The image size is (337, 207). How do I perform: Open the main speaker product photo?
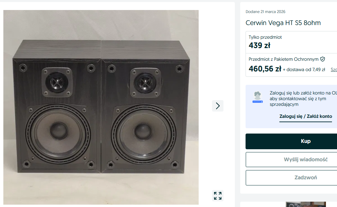101,107
